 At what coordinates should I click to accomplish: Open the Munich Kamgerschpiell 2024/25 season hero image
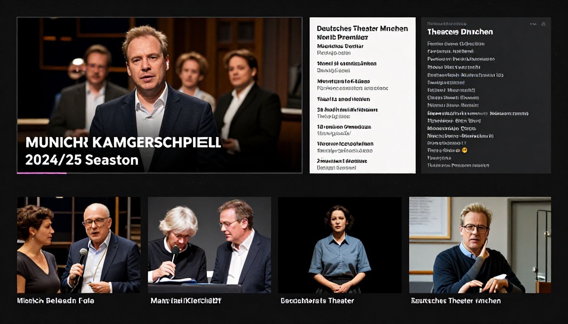[x=159, y=95]
